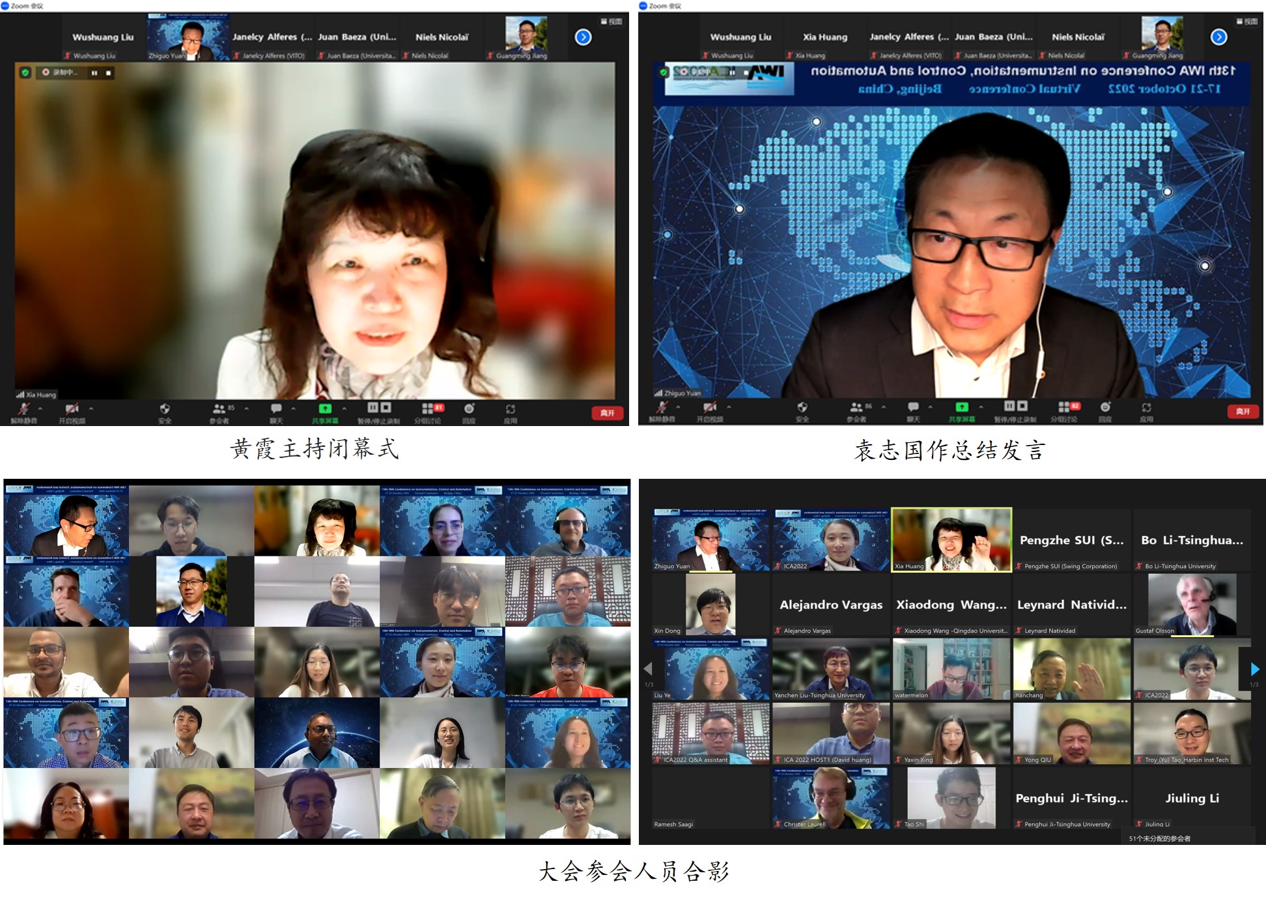Open Security shield in Xia Huang's window
The width and height of the screenshot is (1266, 899).
[x=165, y=409]
